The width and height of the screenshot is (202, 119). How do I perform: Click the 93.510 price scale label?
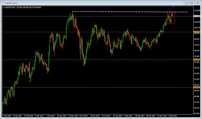pos(197,68)
